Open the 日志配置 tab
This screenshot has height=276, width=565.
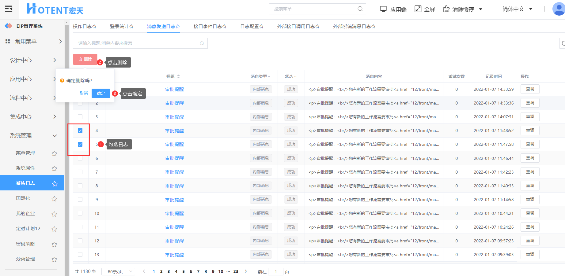pos(252,27)
